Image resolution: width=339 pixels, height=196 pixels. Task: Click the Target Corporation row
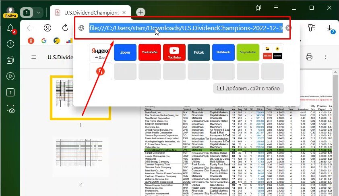point(238,153)
